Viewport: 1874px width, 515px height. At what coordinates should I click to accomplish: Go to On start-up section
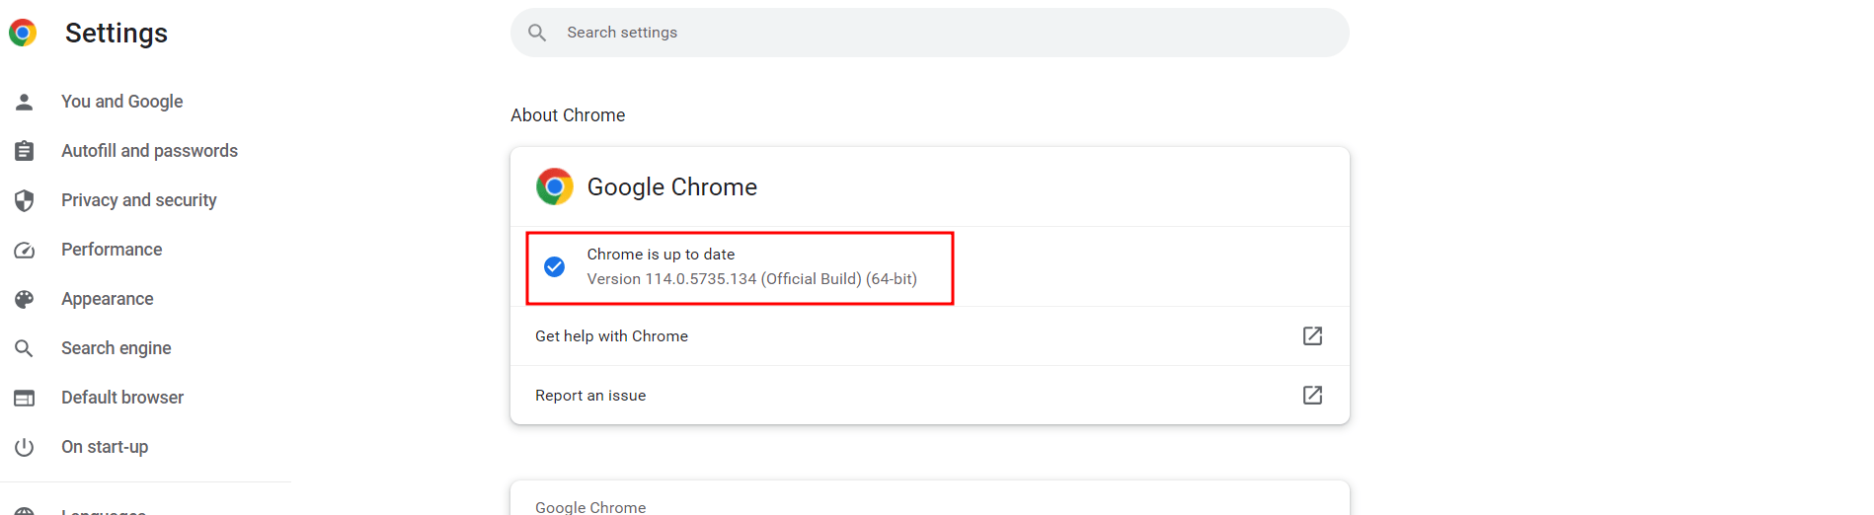tap(105, 447)
